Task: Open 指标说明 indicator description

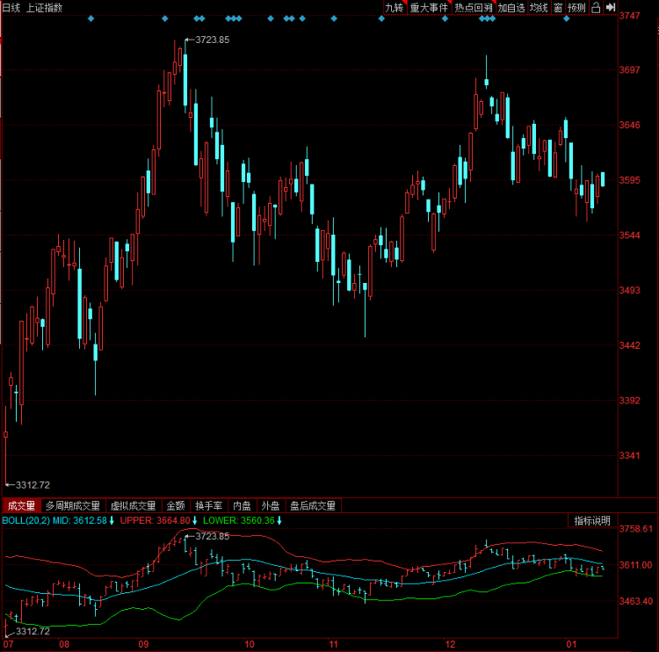Action: coord(592,521)
